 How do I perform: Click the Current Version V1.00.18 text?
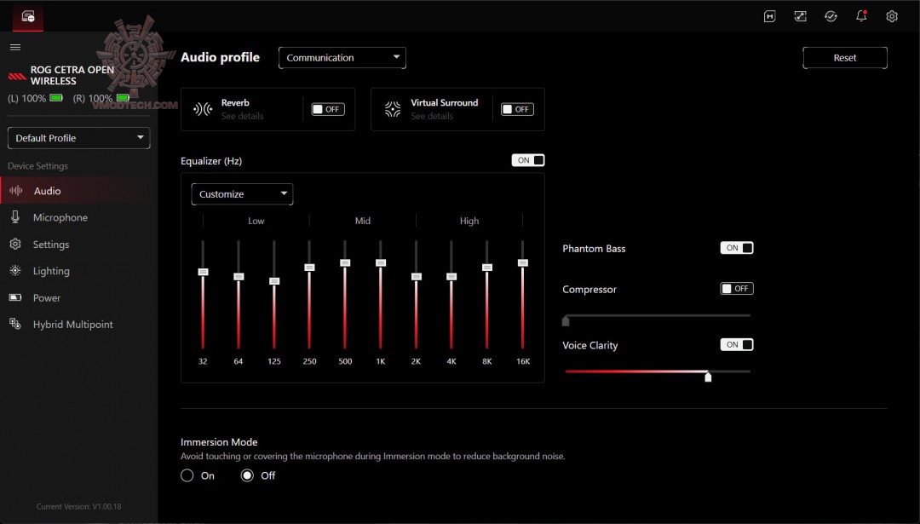78,506
